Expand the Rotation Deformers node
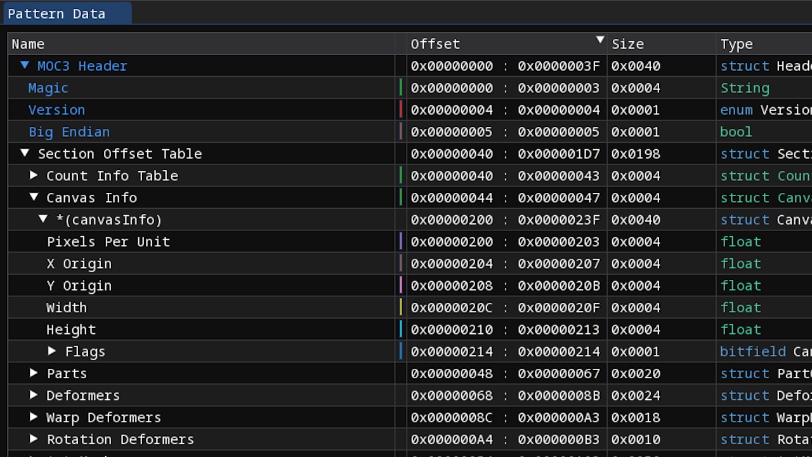 [34, 439]
